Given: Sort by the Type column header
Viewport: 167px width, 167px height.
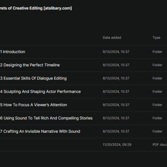Looking at the screenshot, I should [x=157, y=38].
